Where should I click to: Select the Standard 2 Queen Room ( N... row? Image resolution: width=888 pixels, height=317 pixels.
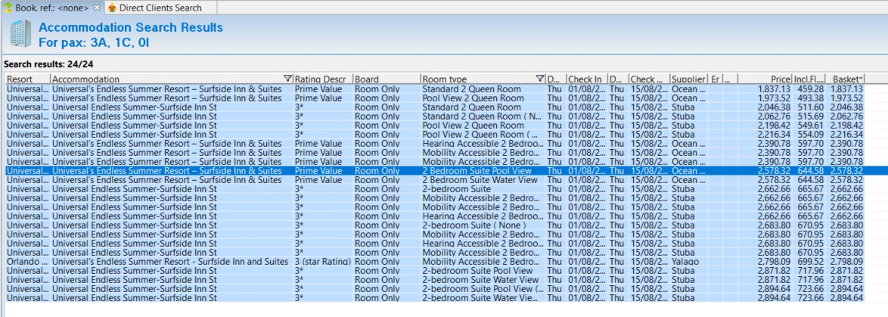tap(435, 117)
